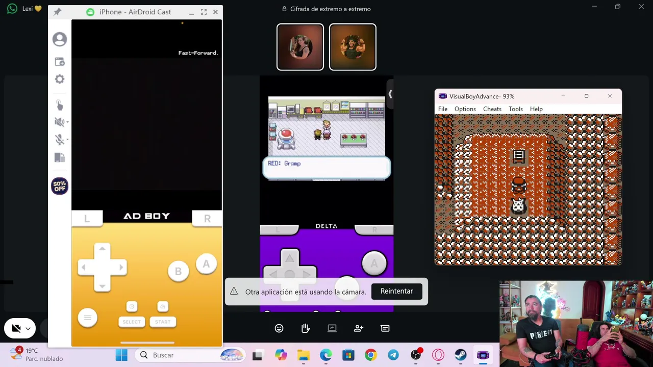Open Cheats menu in VisualBoyAdvance
This screenshot has width=653, height=367.
tap(492, 109)
